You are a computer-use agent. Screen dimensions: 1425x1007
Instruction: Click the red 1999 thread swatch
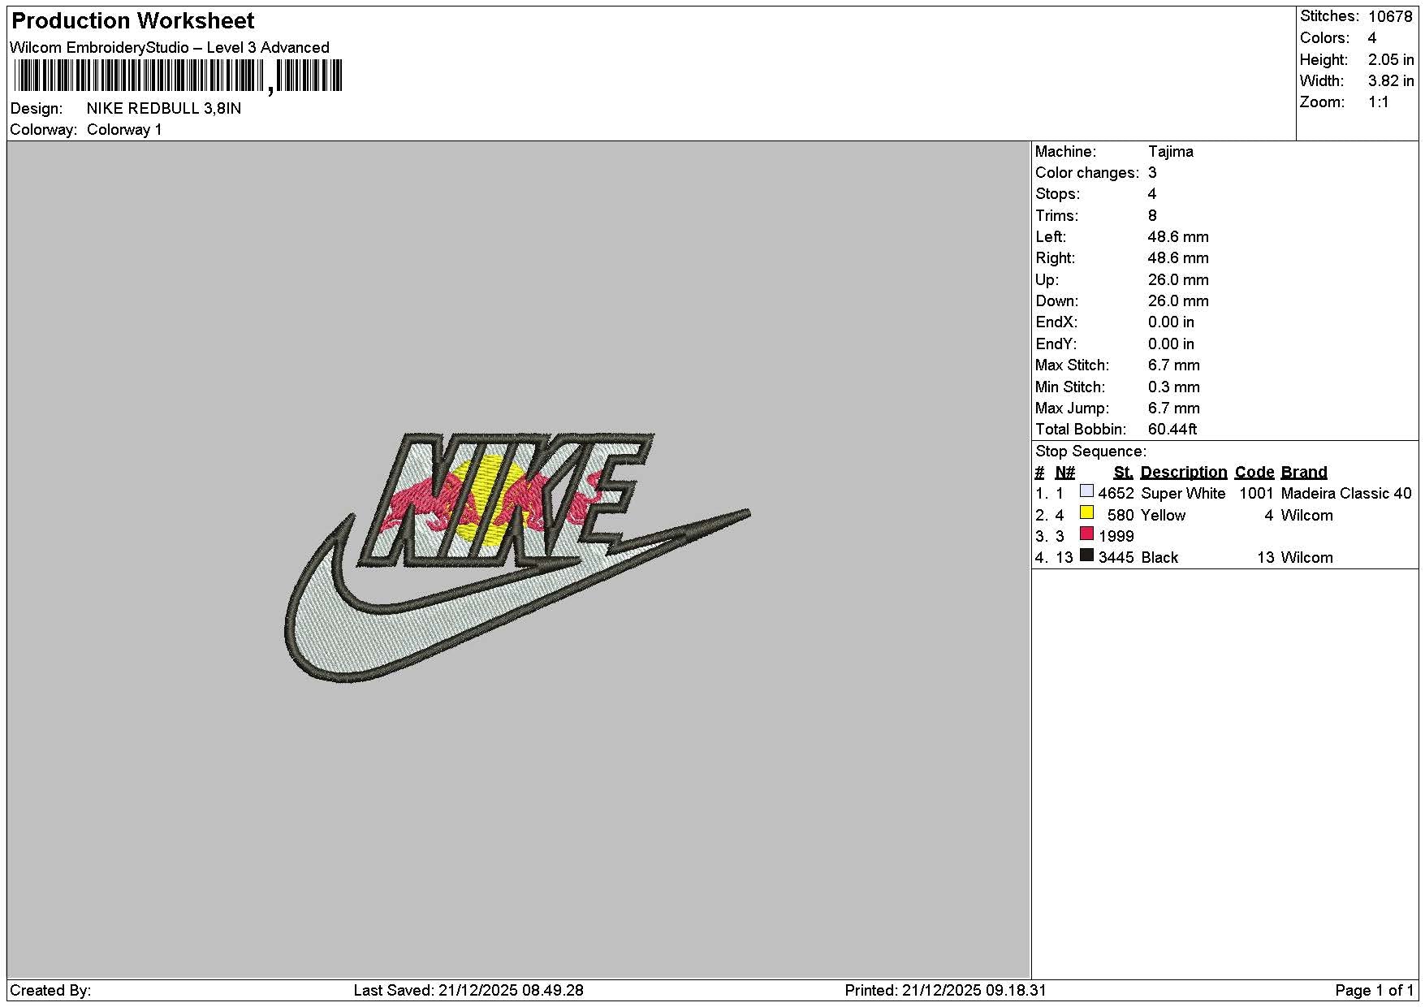tap(1086, 534)
